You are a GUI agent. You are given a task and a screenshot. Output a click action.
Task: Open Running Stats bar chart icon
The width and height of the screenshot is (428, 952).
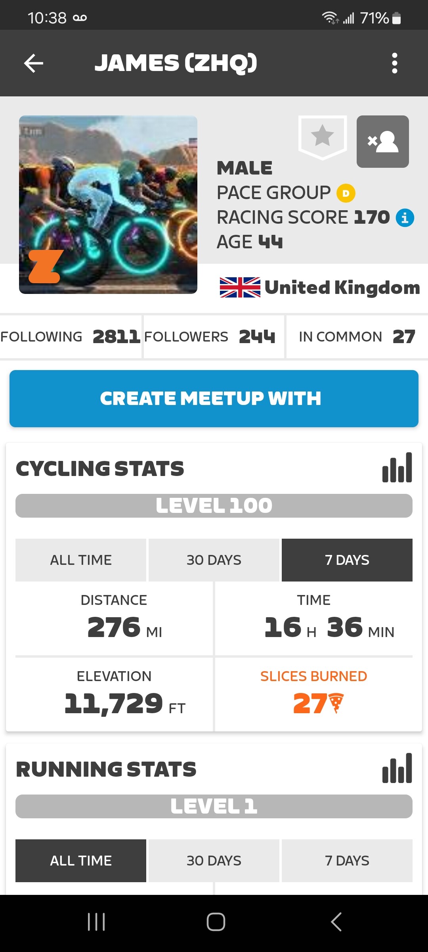coord(397,768)
